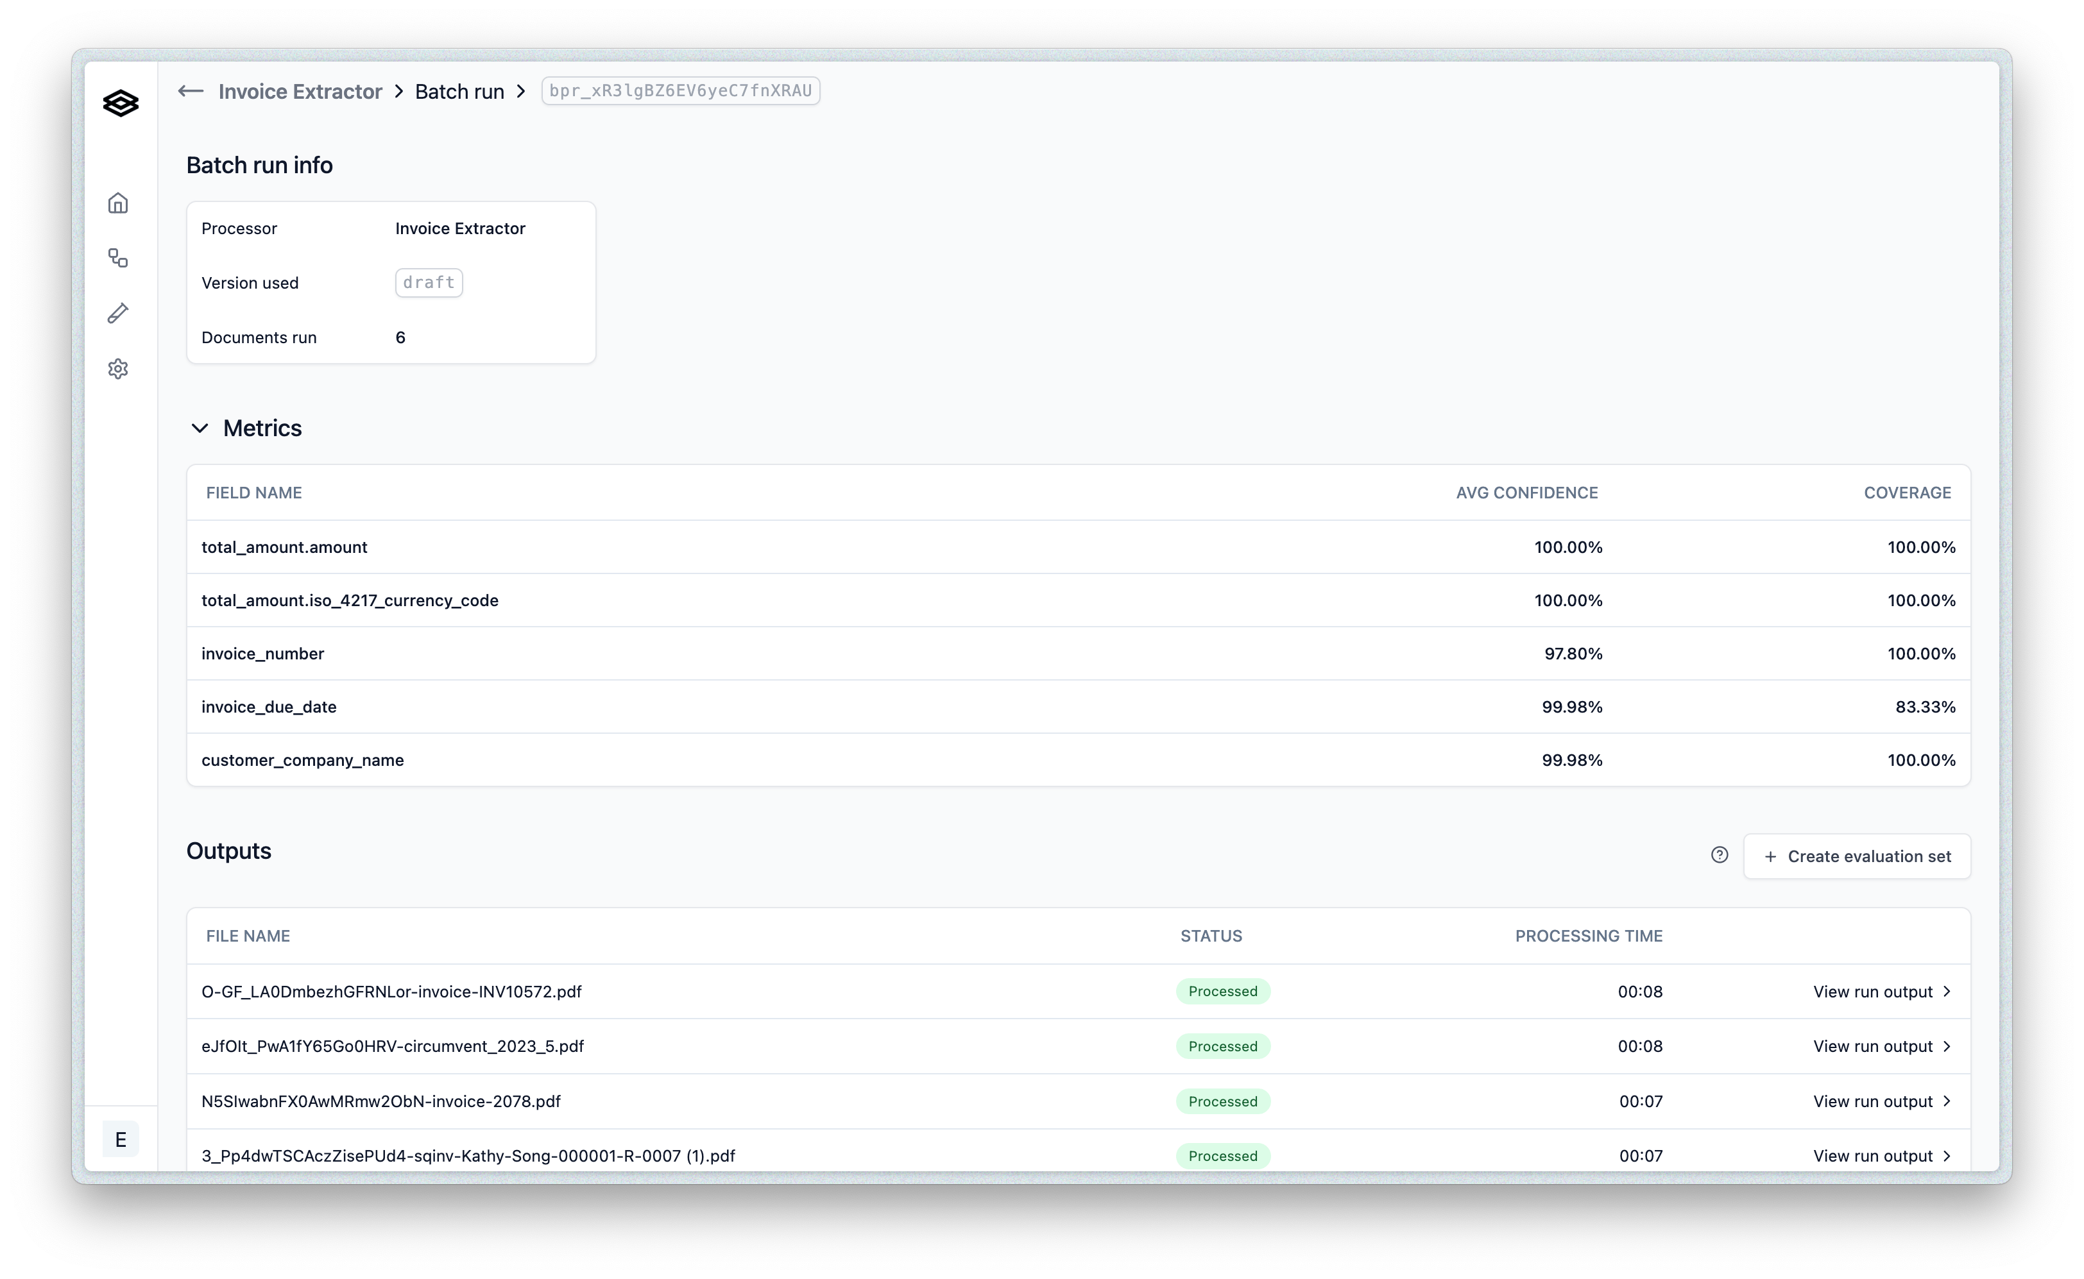The width and height of the screenshot is (2084, 1279).
Task: Go to Invoice Extractor breadcrumb
Action: (300, 91)
